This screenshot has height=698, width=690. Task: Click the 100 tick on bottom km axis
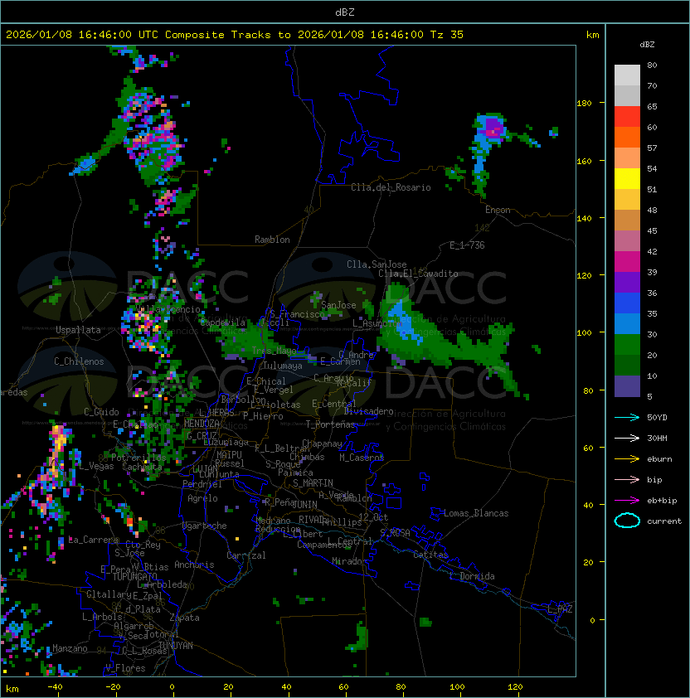pos(457,687)
